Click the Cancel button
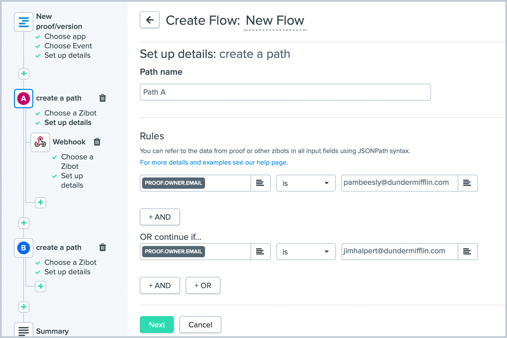This screenshot has height=338, width=507. [200, 324]
